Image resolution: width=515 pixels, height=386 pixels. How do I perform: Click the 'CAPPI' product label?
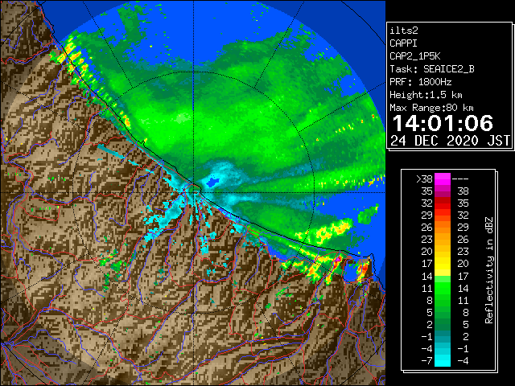point(403,43)
